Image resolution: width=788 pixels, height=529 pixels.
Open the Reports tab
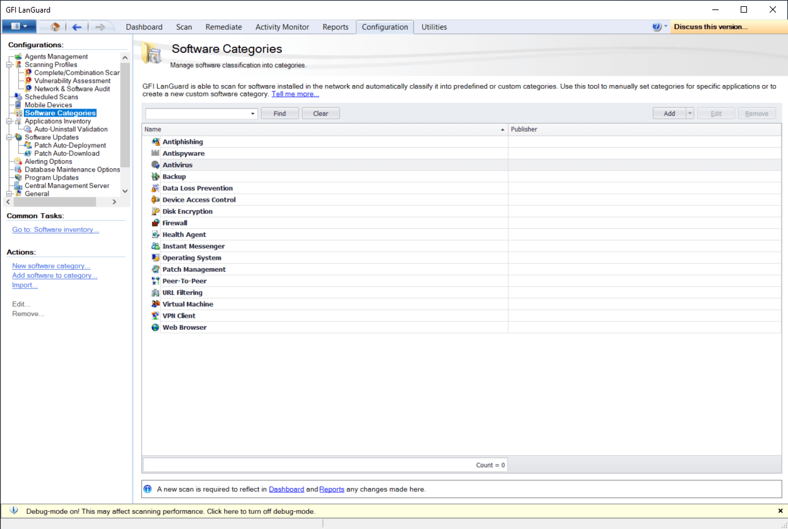pyautogui.click(x=335, y=27)
